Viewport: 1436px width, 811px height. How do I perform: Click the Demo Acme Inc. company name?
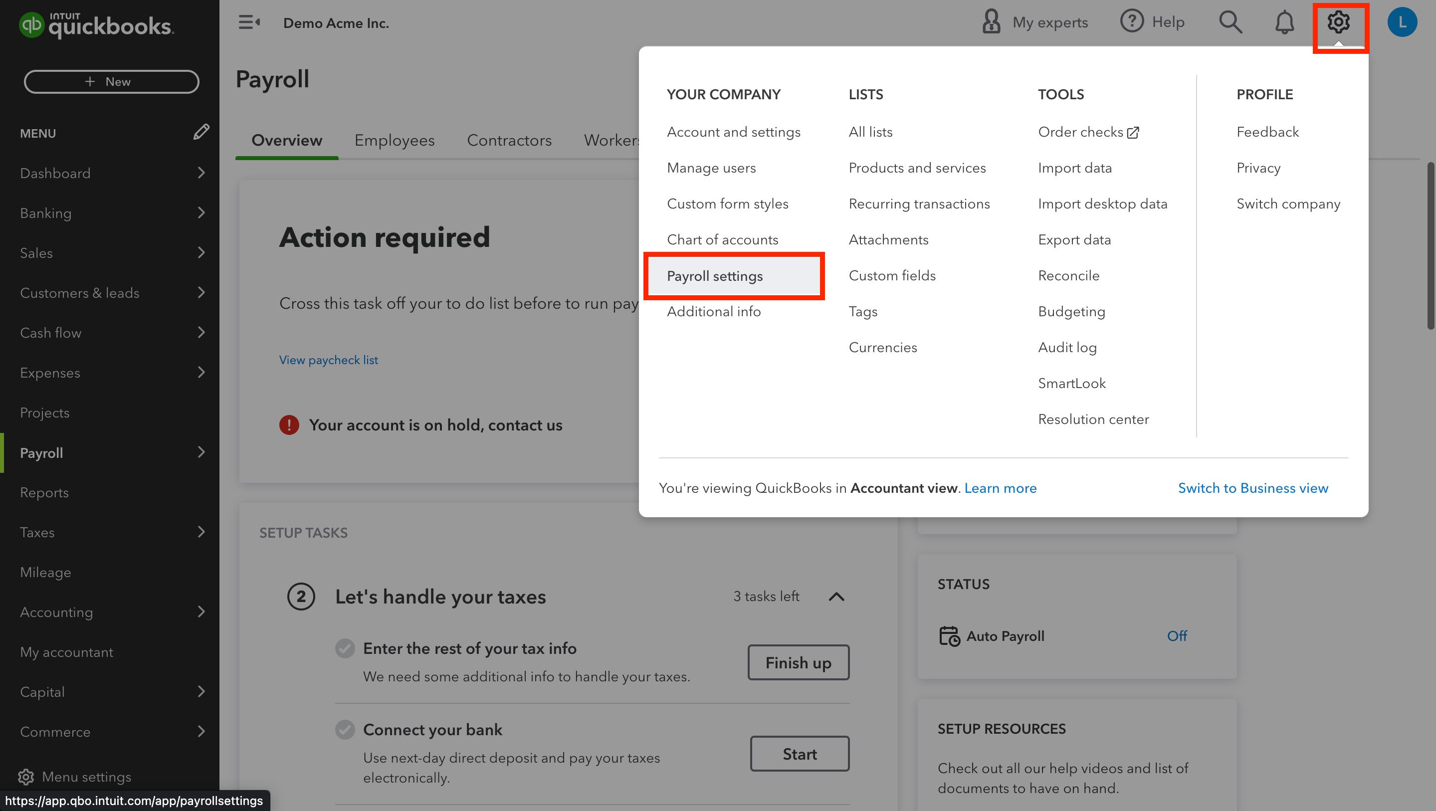[x=336, y=23]
